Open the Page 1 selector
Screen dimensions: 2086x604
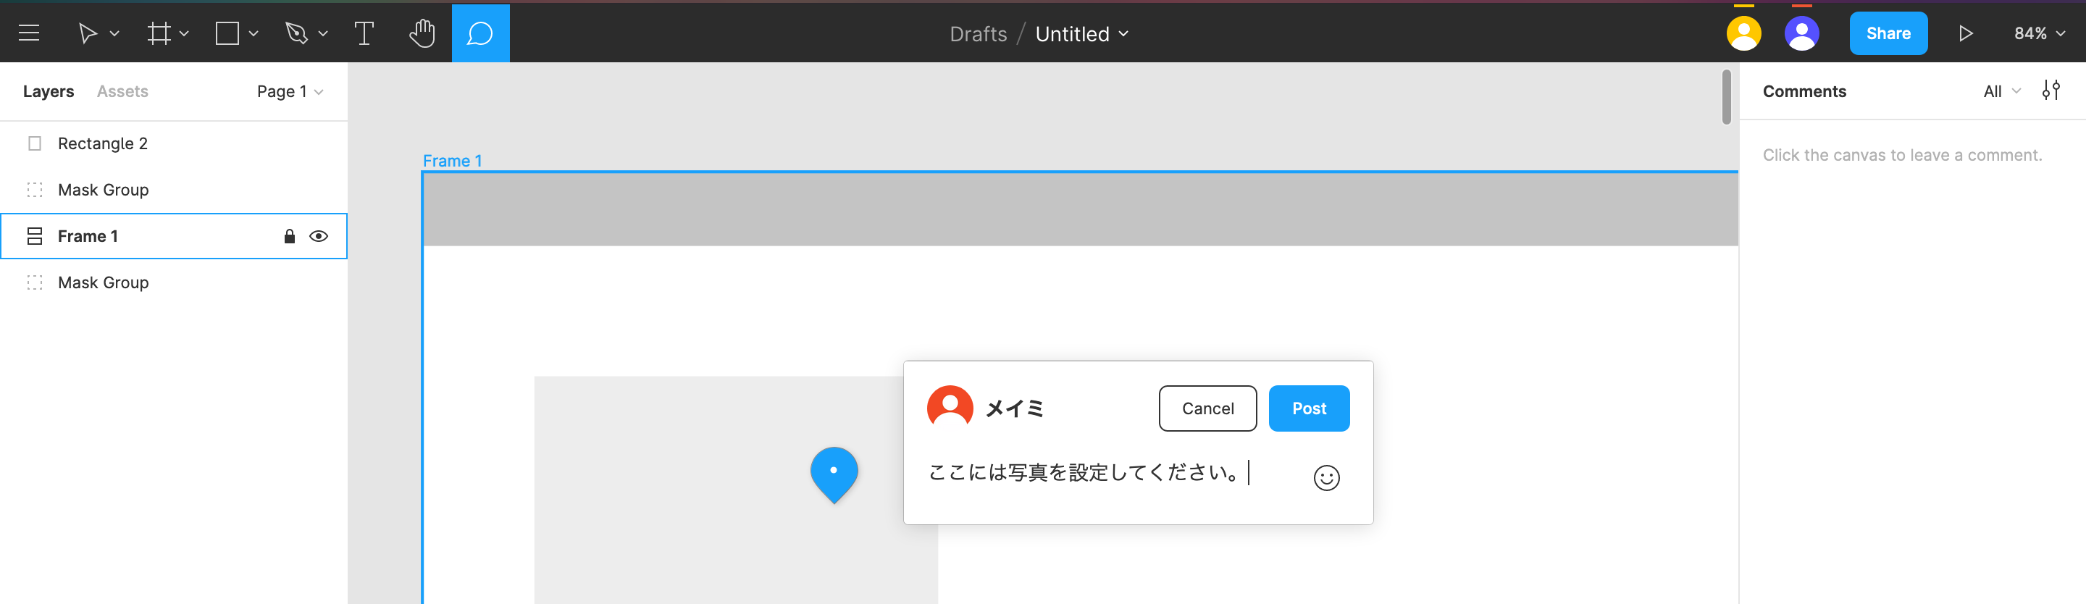(x=290, y=91)
